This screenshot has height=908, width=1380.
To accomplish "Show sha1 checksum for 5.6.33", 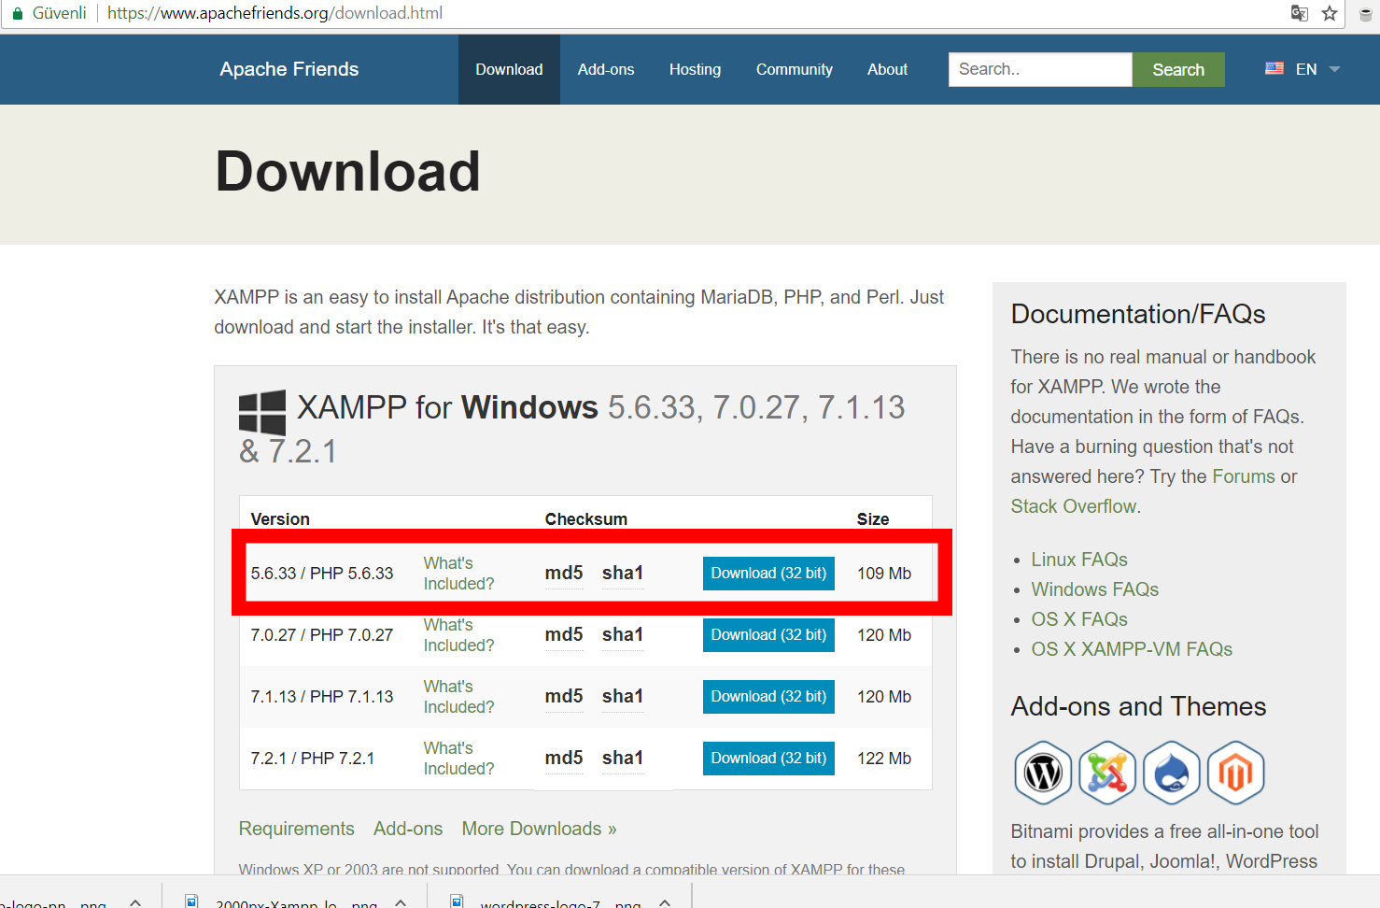I will 623,574.
